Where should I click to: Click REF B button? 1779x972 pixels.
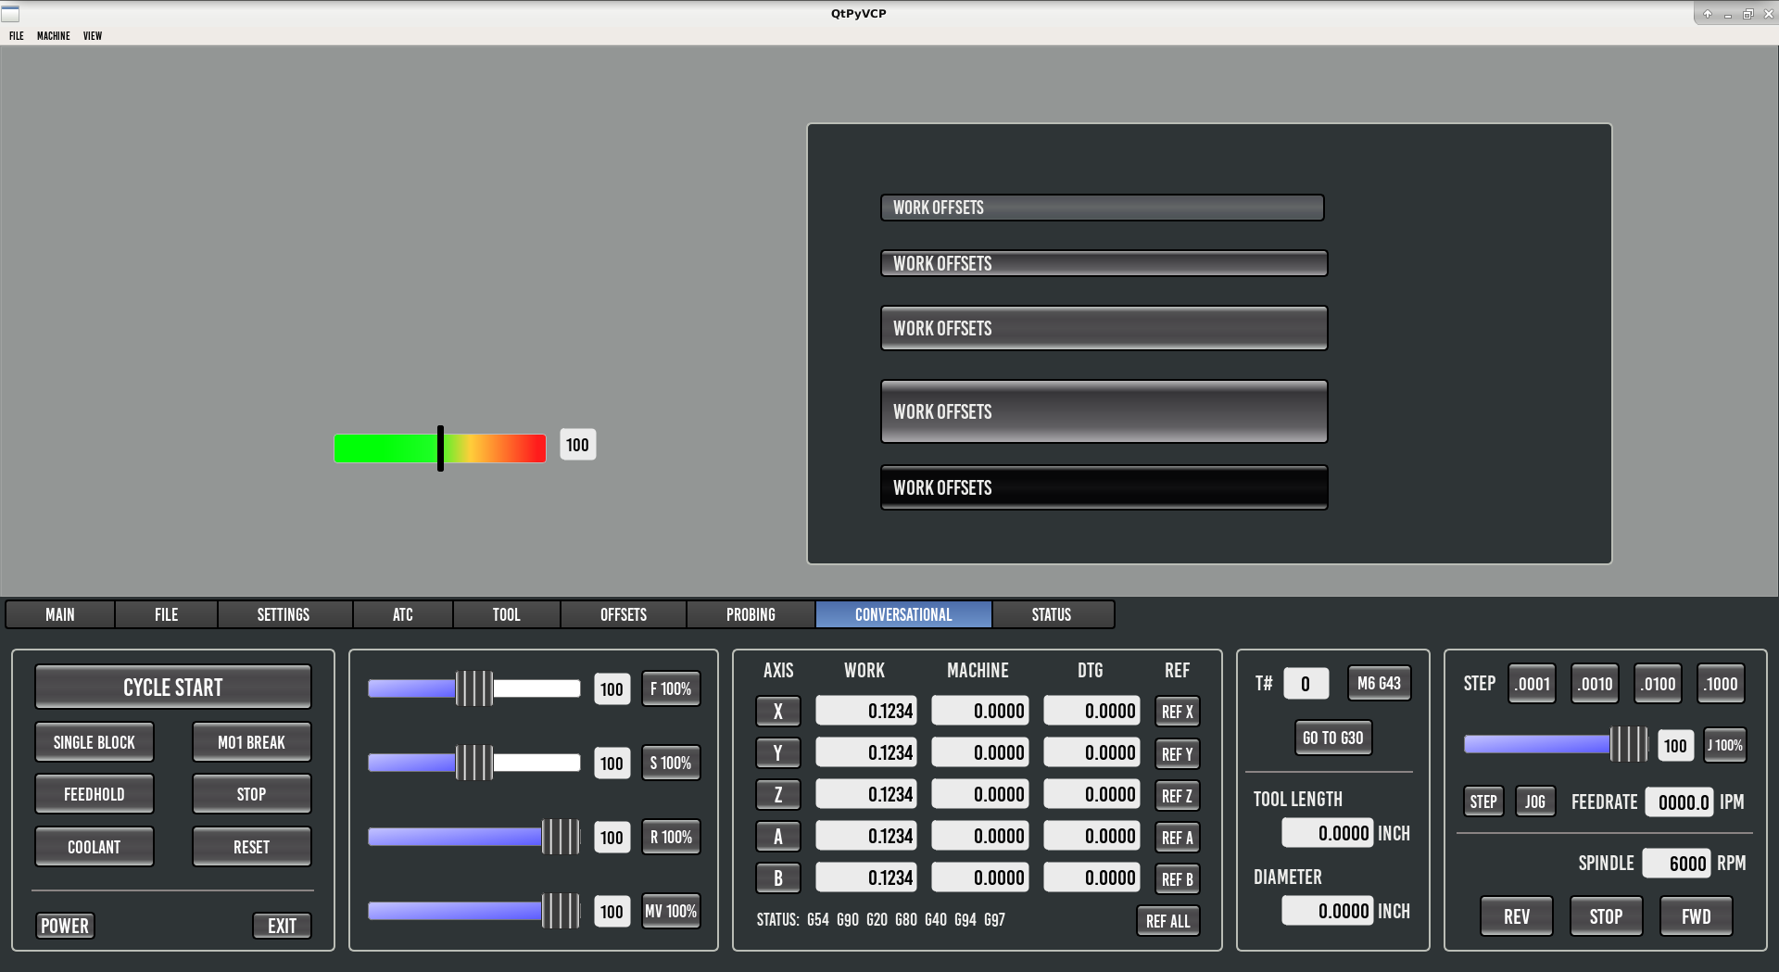coord(1178,878)
